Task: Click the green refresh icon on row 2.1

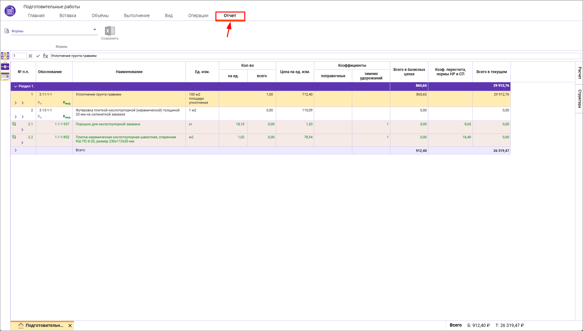Action: pos(14,124)
